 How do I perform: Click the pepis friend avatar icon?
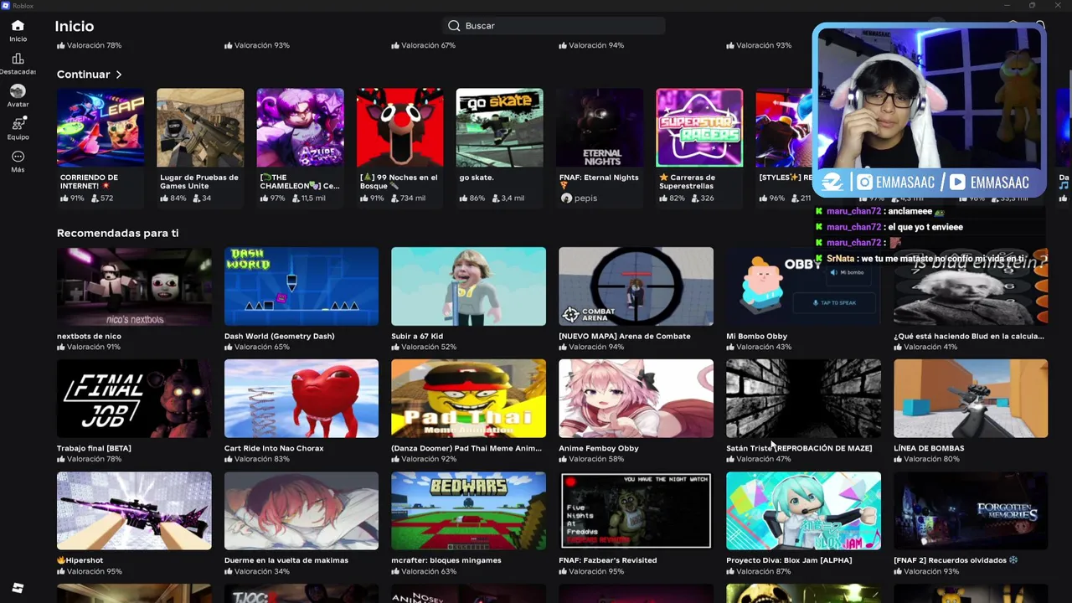pyautogui.click(x=566, y=198)
